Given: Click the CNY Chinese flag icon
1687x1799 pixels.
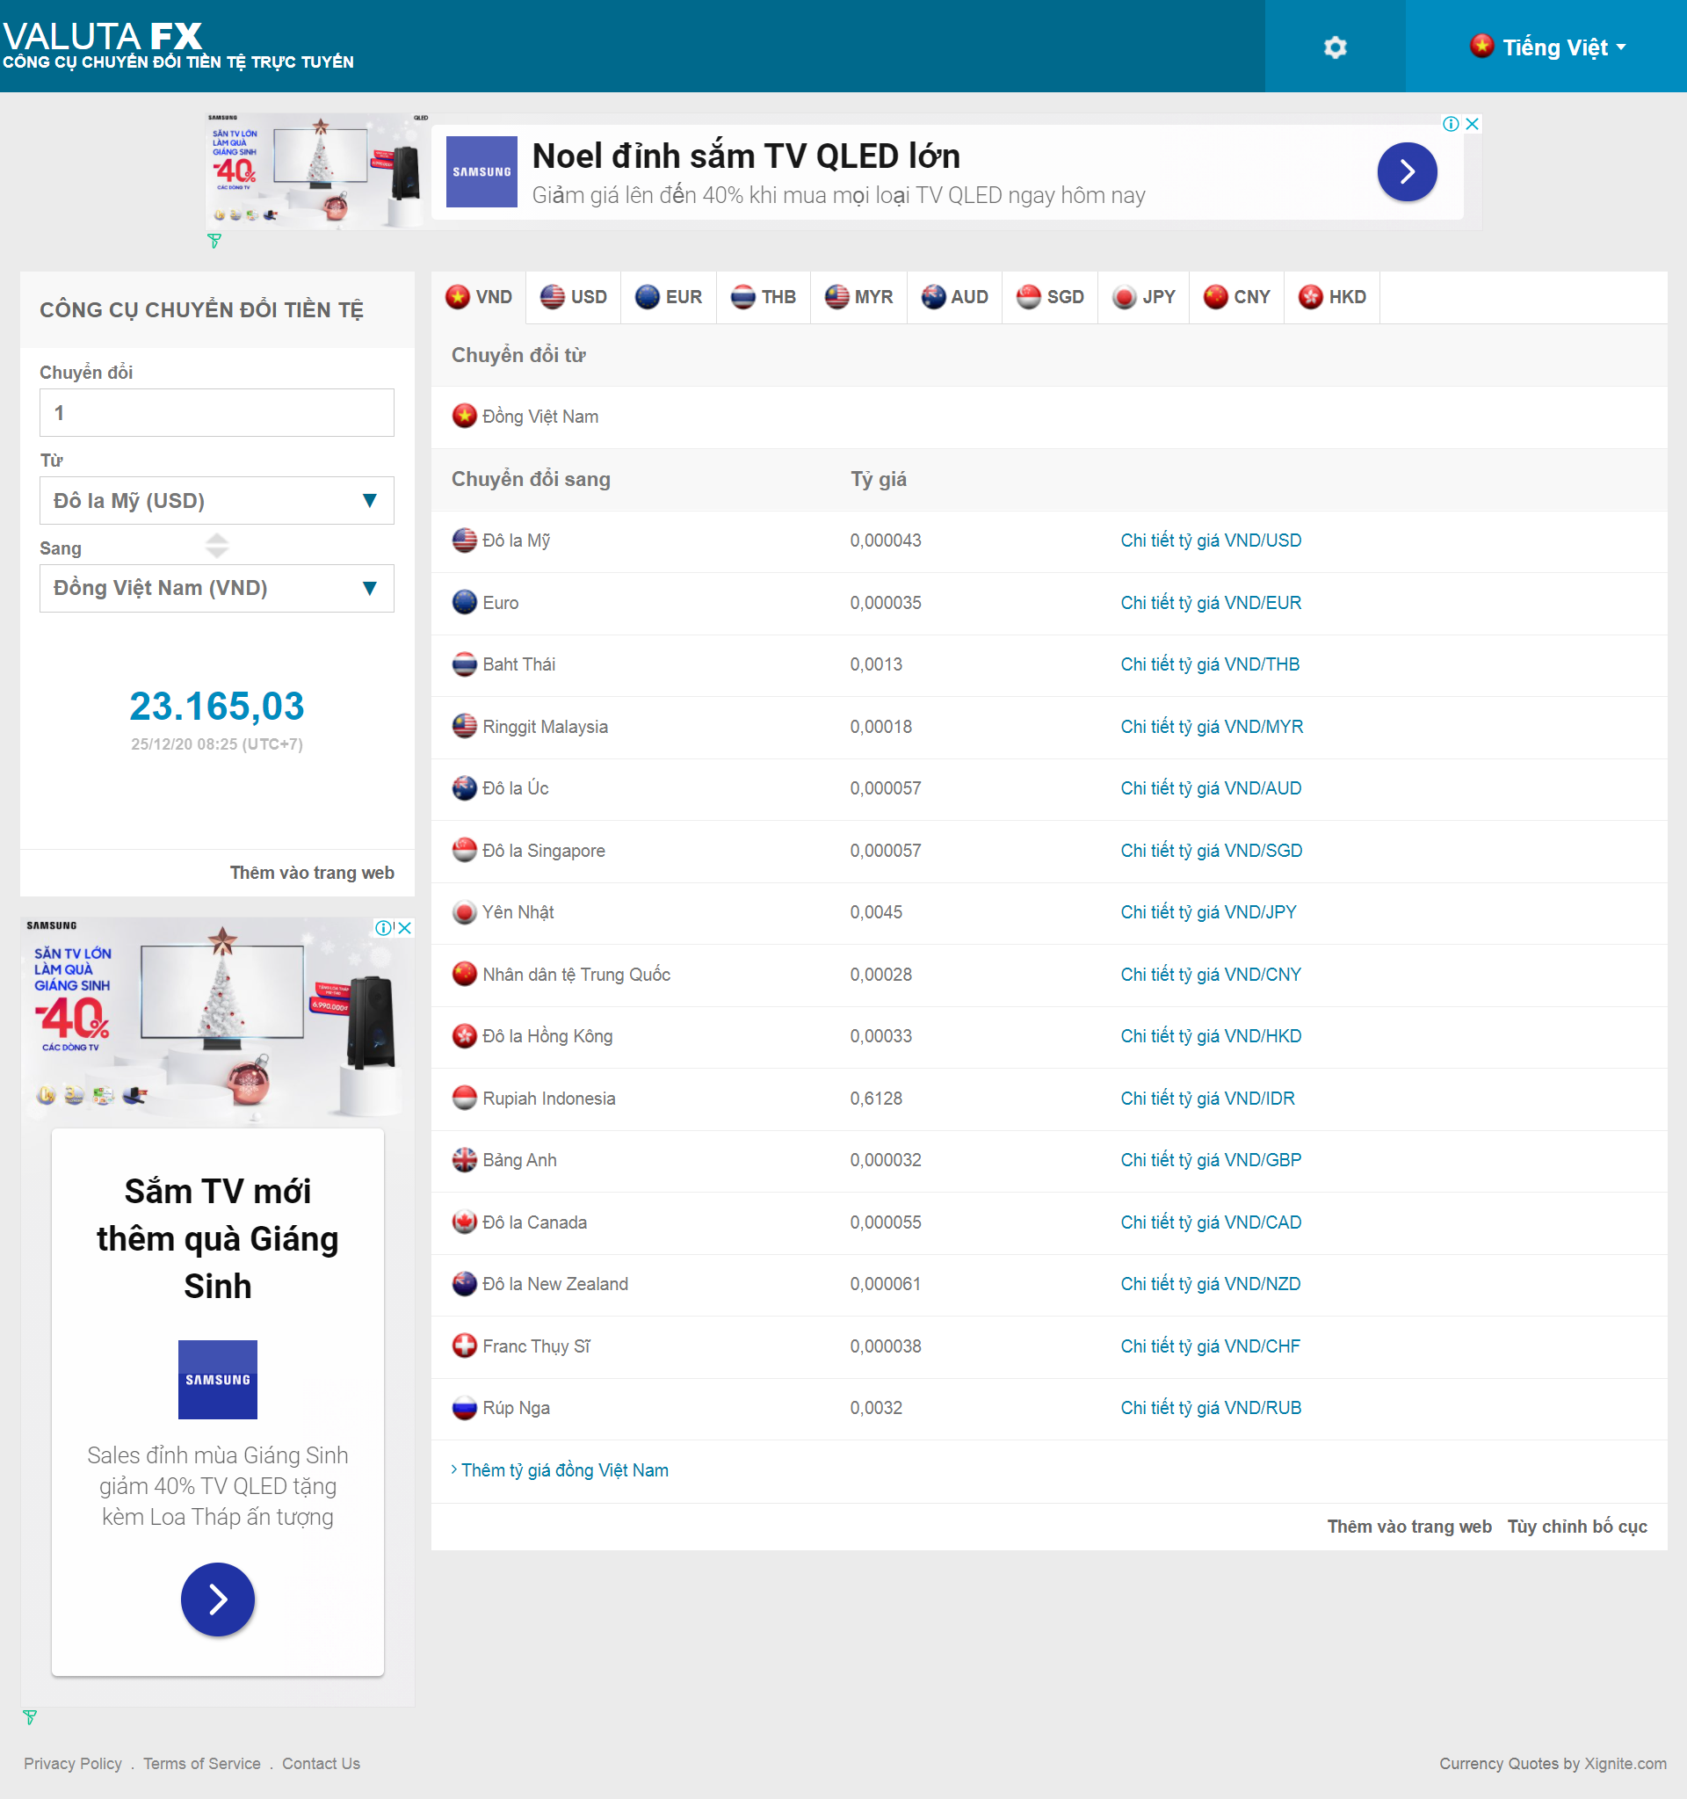Looking at the screenshot, I should coord(1215,296).
